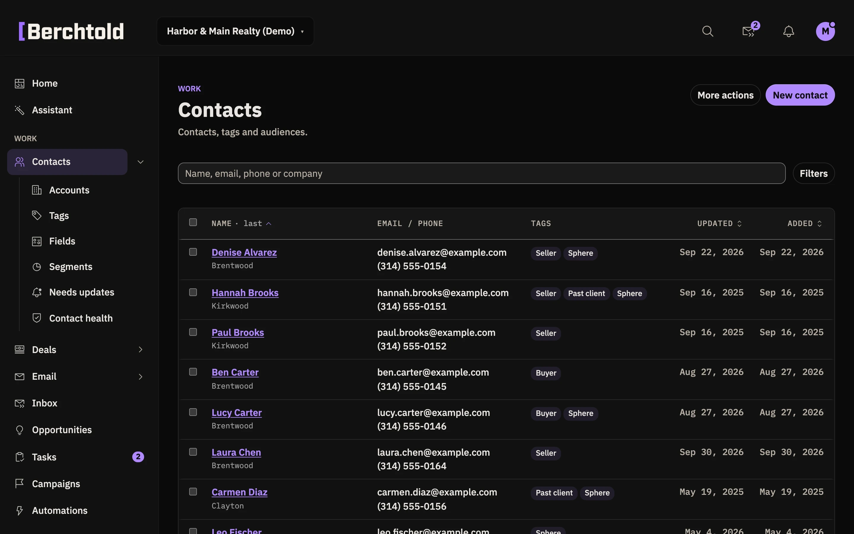This screenshot has height=534, width=854.
Task: Open the Lucy Carter contact link
Action: (237, 412)
